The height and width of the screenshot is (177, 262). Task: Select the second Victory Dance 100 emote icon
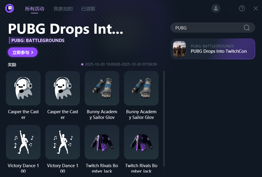[x=63, y=142]
